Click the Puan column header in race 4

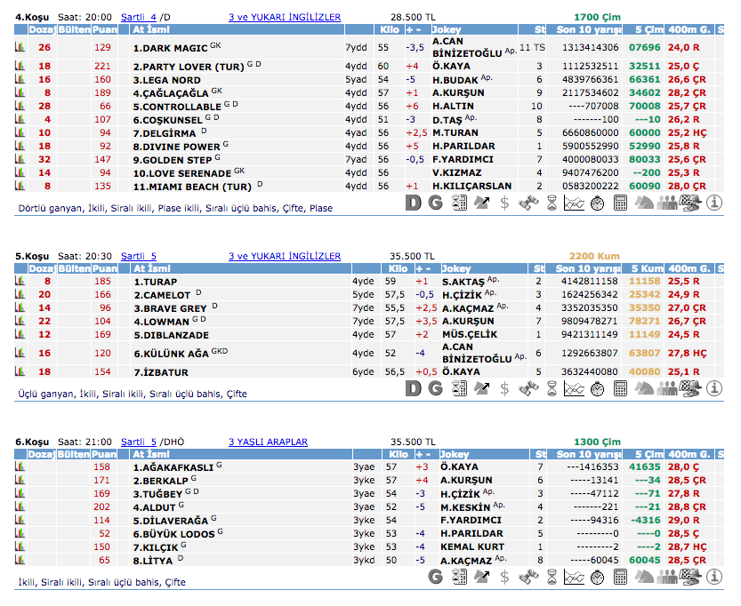(x=105, y=29)
